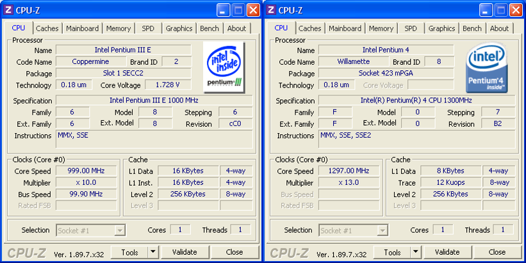The height and width of the screenshot is (263, 526).
Task: Minimize the right CPU-Z window
Action: pos(486,10)
